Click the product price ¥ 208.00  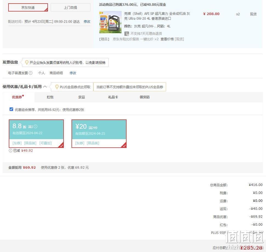[211, 14]
